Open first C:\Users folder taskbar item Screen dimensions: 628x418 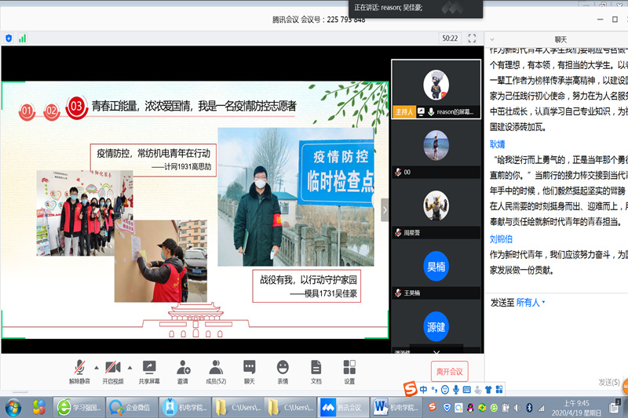(237, 408)
